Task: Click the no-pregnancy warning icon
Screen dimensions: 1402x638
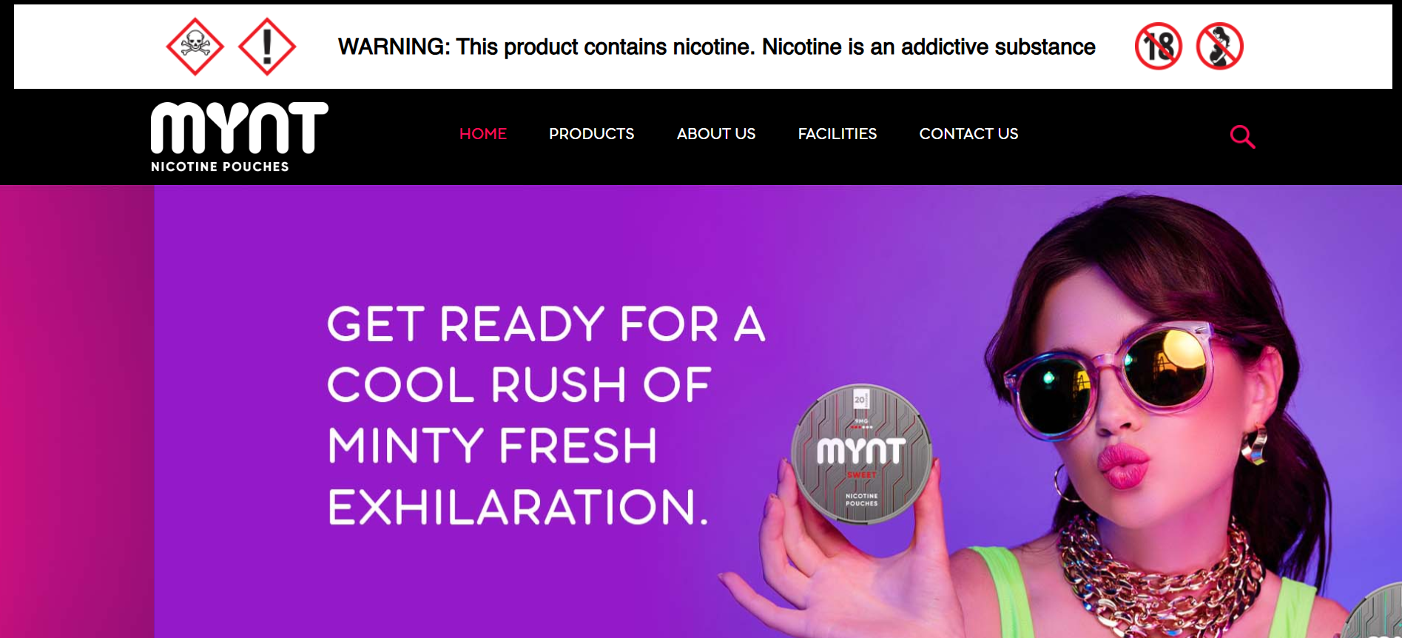Action: [x=1219, y=47]
